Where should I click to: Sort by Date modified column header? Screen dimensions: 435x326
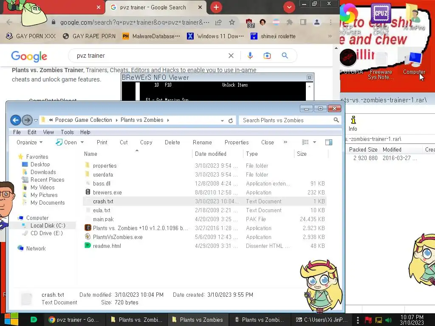[x=217, y=154]
